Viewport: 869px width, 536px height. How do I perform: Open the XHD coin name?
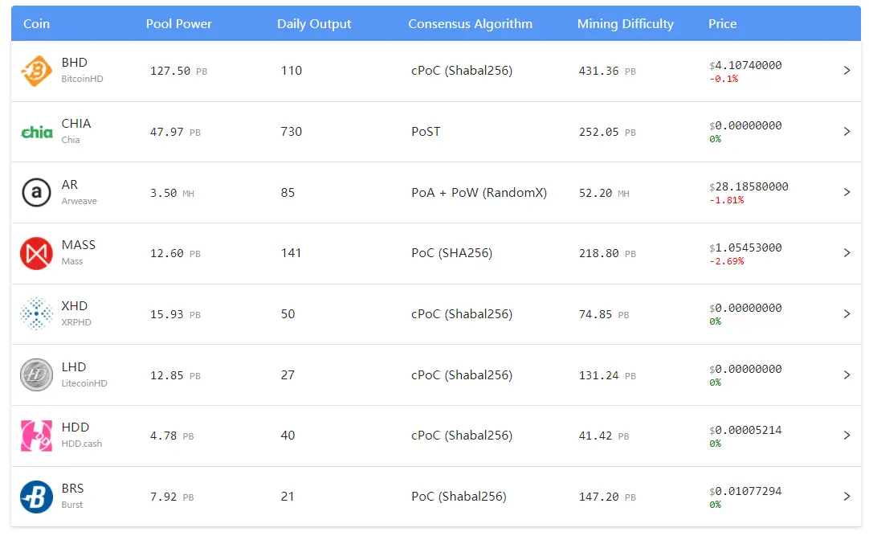click(x=74, y=306)
